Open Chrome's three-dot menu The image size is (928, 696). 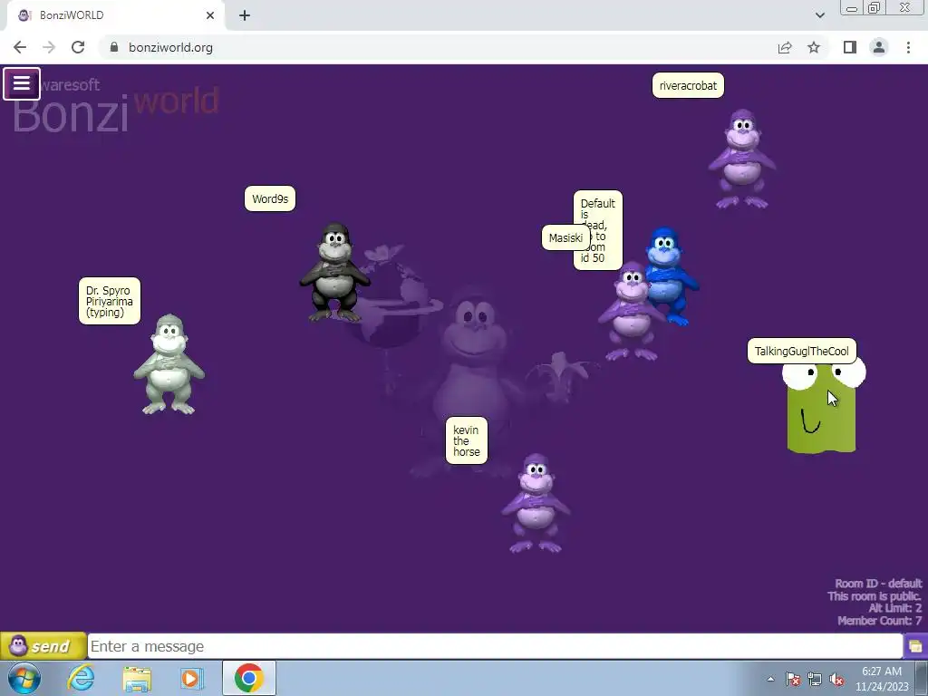(x=908, y=47)
